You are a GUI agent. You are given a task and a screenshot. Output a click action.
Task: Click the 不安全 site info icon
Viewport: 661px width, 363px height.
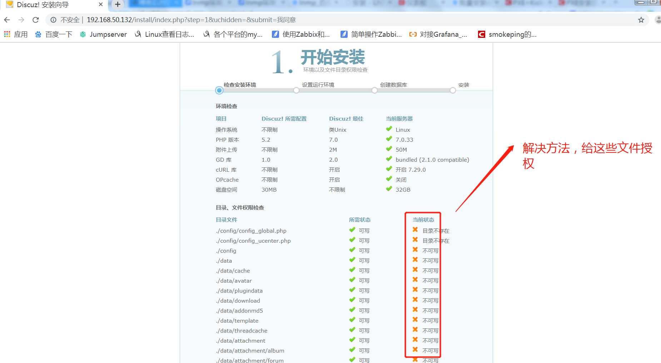[53, 20]
